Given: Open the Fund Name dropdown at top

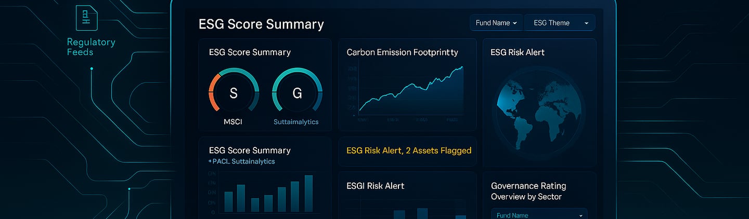Looking at the screenshot, I should [497, 23].
